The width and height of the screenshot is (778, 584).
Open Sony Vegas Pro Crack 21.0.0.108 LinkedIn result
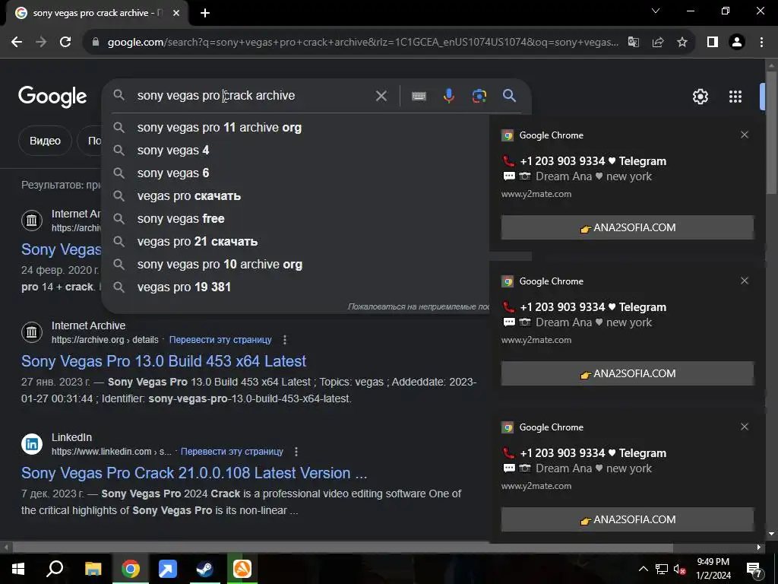point(194,473)
